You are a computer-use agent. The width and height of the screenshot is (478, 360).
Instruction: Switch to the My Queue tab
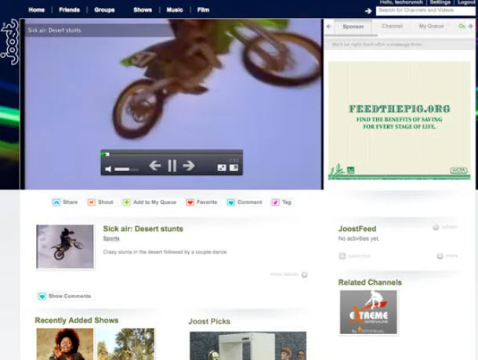431,26
